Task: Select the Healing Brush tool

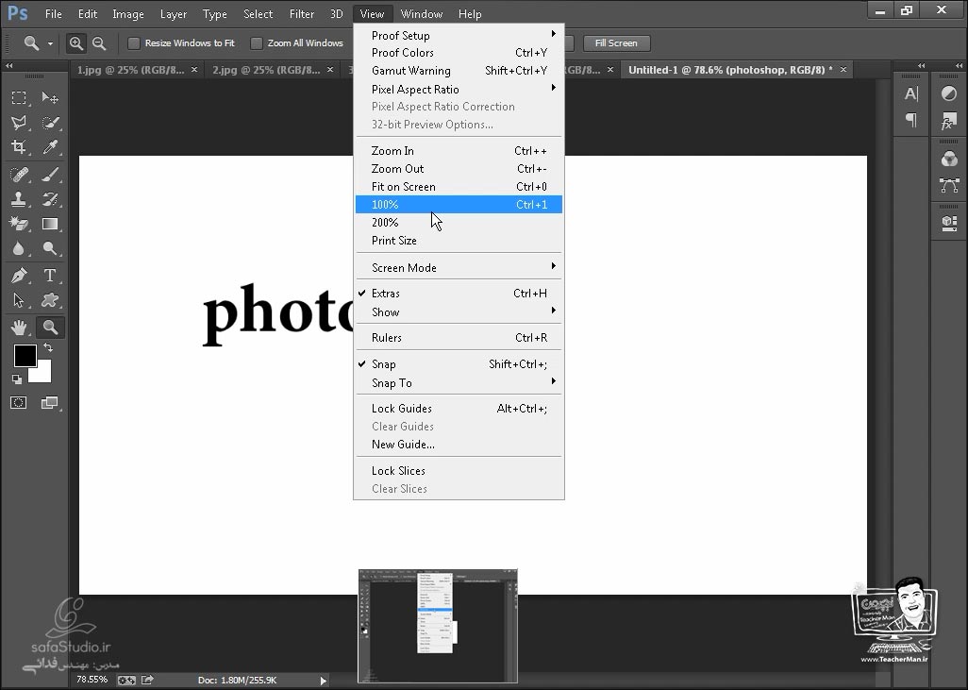Action: click(19, 175)
